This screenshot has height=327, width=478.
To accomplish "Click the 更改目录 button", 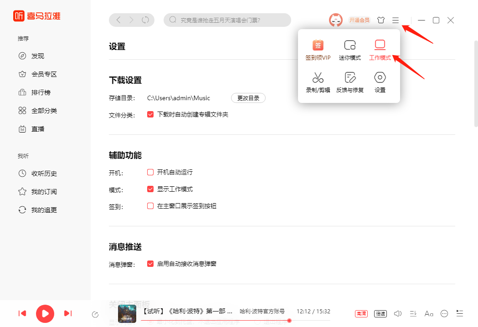I will coord(248,98).
